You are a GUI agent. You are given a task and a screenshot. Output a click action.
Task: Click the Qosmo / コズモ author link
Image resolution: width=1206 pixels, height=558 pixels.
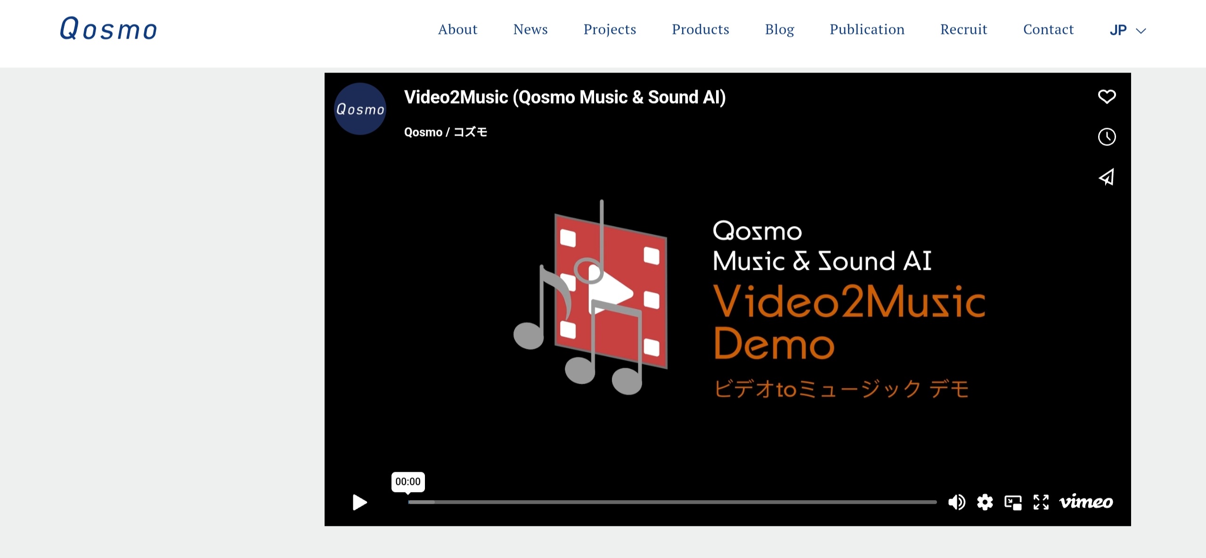coord(445,132)
